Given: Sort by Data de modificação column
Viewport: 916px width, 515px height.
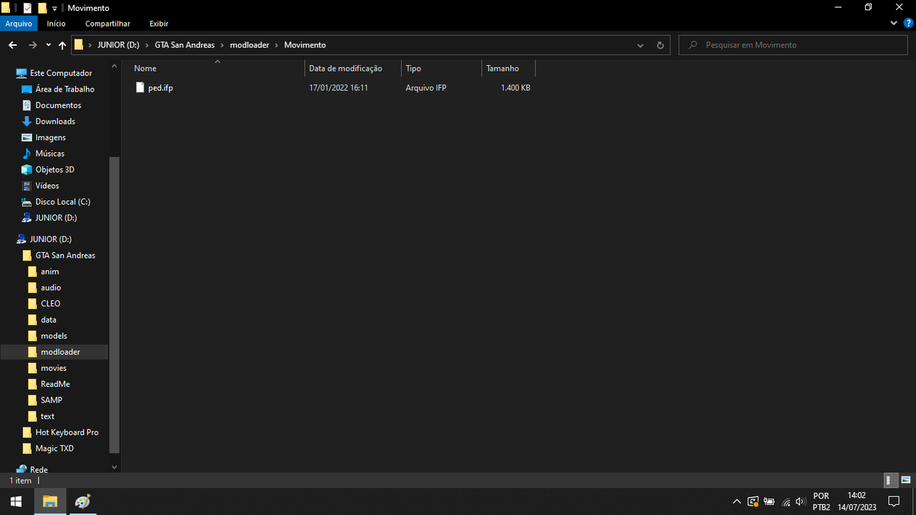Looking at the screenshot, I should tap(346, 69).
